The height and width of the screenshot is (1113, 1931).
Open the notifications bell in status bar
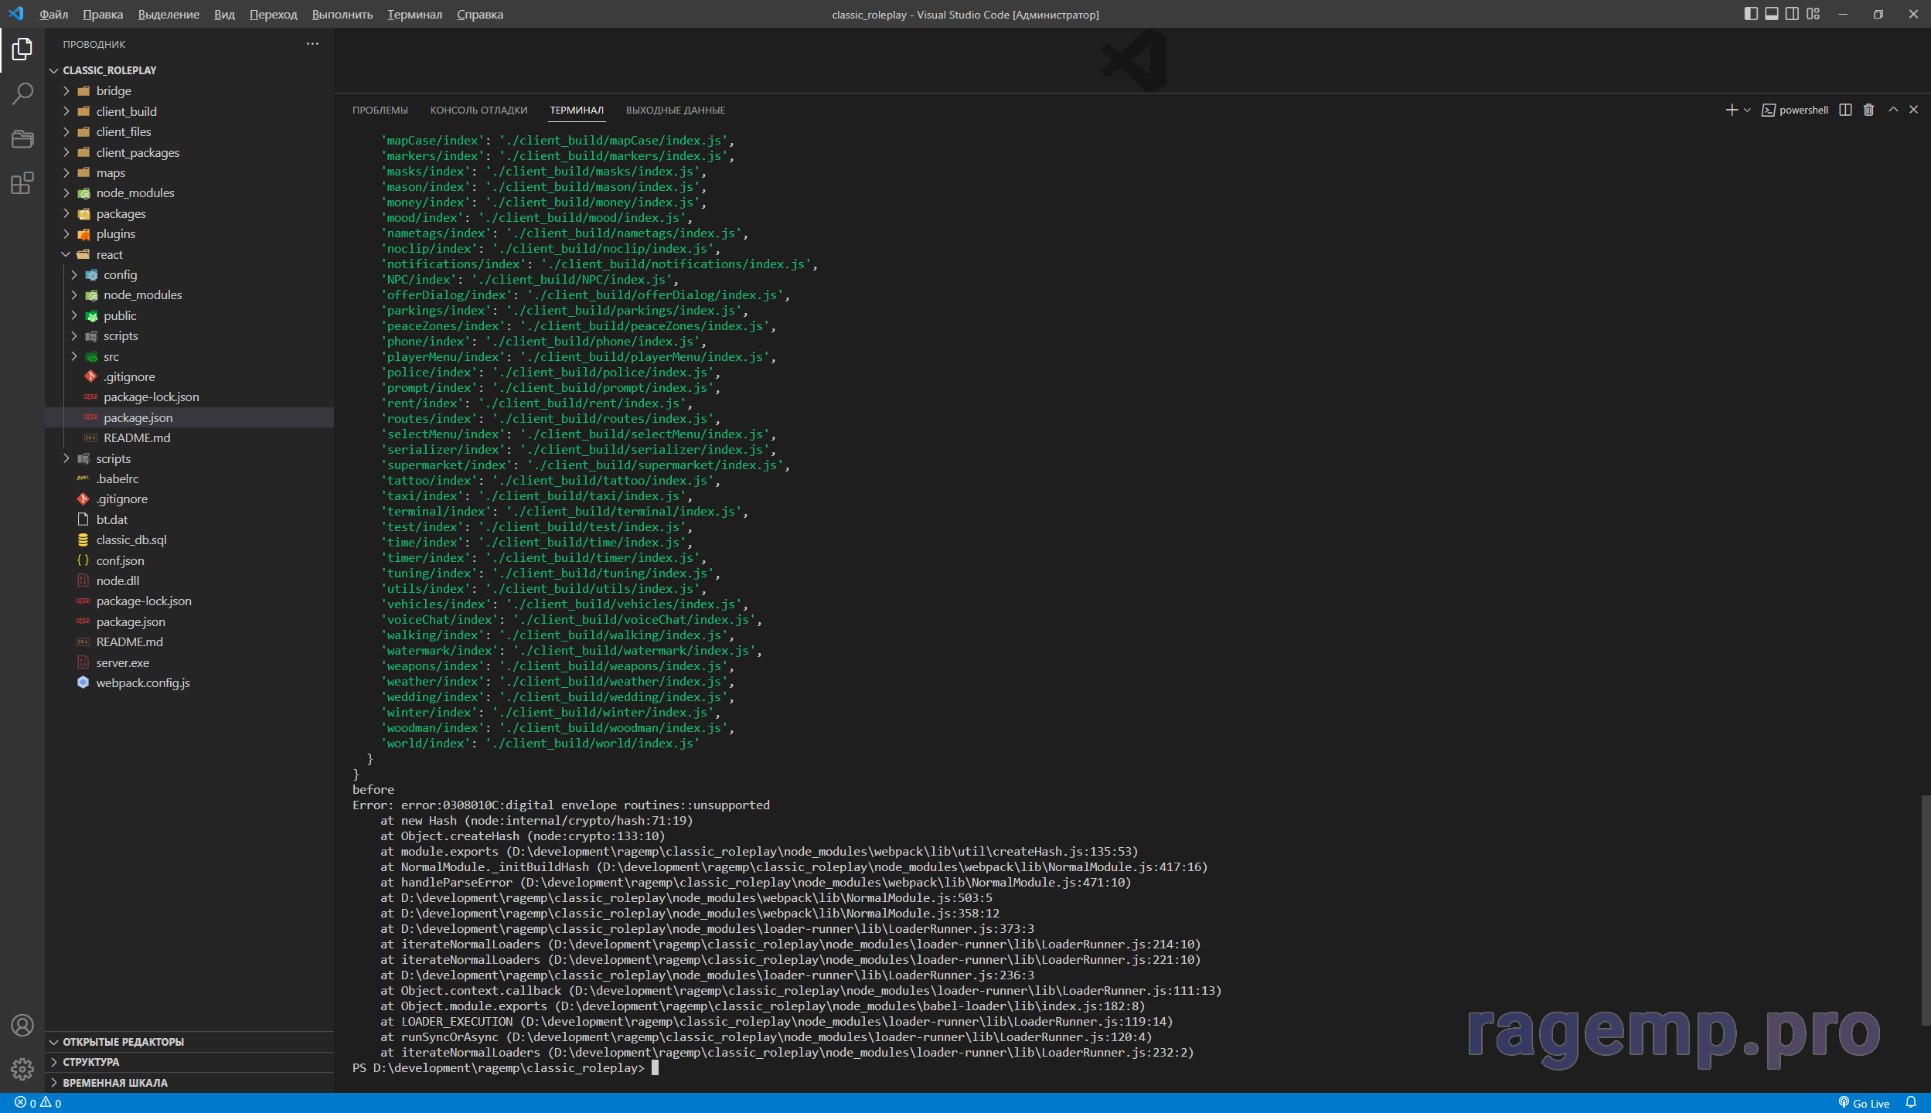tap(1911, 1103)
